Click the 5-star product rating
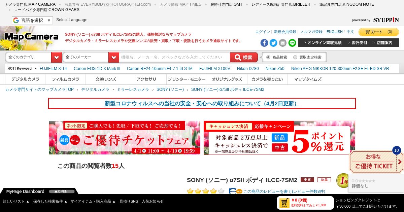The image size is (404, 212). pos(205,191)
